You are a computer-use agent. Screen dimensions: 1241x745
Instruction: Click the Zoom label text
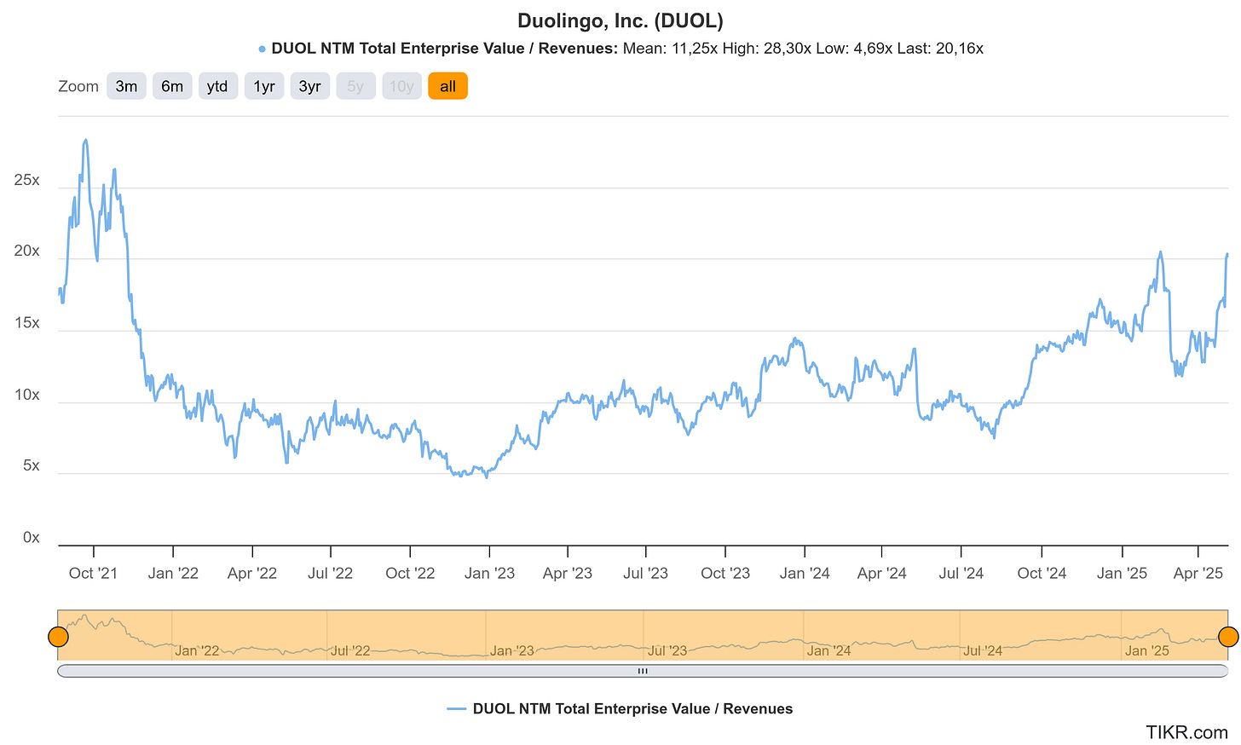78,86
